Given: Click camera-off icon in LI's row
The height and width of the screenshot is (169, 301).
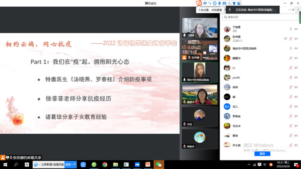Looking at the screenshot, I should tap(296, 68).
